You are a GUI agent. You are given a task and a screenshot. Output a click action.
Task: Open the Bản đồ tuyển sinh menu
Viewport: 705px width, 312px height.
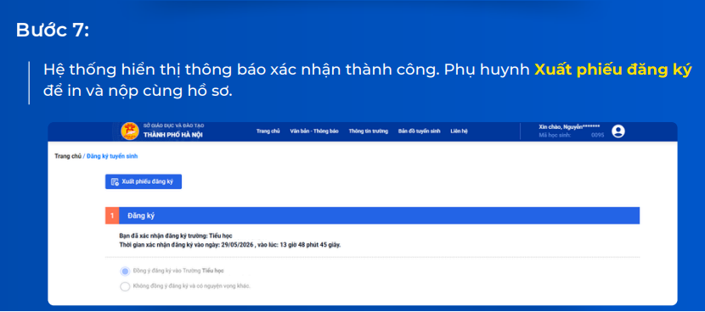click(x=419, y=131)
